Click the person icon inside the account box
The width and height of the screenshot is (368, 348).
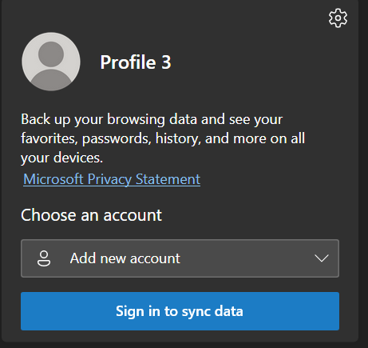[44, 258]
